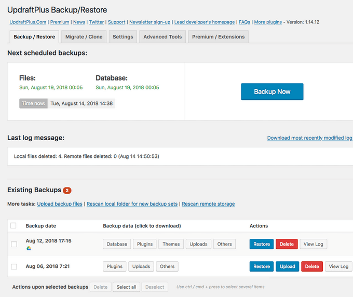This screenshot has width=353, height=297.
Task: Check the Aug 06, 2018 backup checkbox
Action: [14, 266]
